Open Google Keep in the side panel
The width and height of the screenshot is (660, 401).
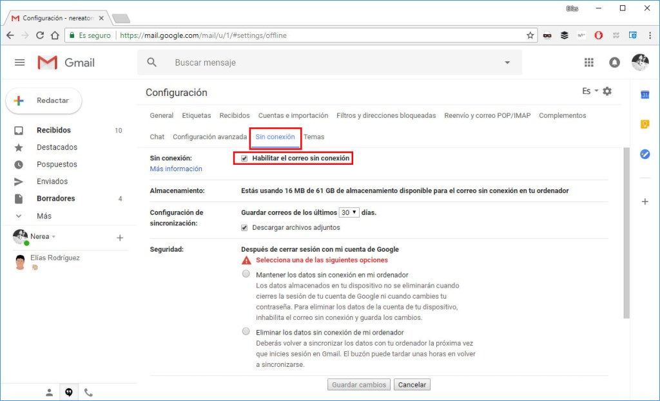click(645, 124)
